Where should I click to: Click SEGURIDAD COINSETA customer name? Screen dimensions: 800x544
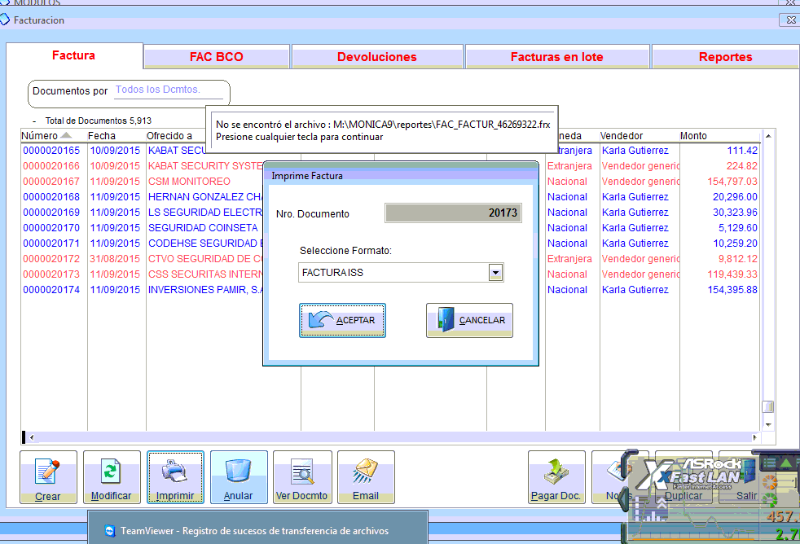pyautogui.click(x=203, y=228)
